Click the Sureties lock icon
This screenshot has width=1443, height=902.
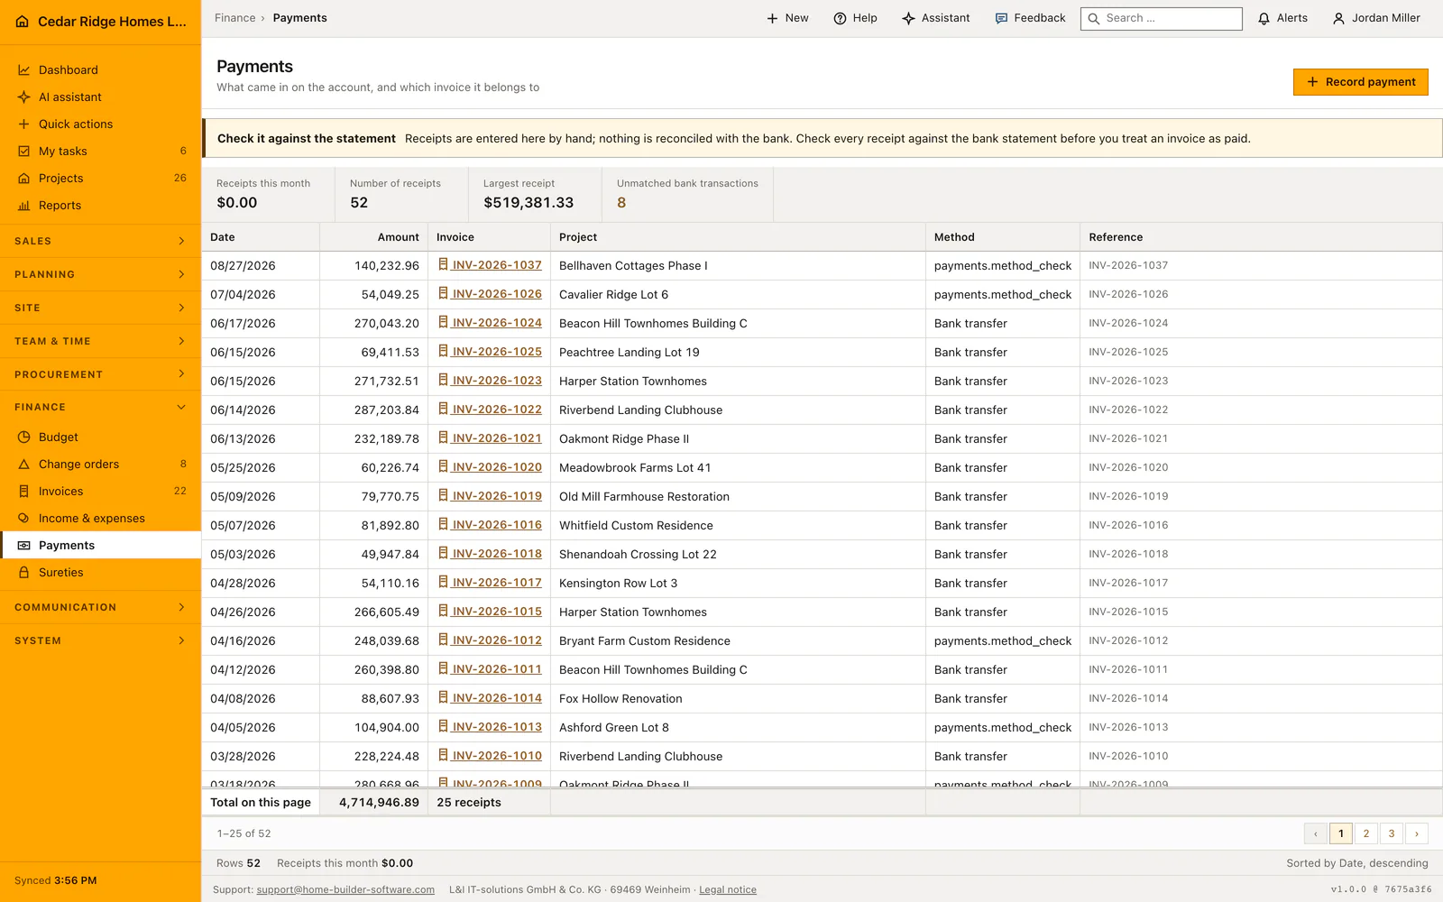pos(24,573)
